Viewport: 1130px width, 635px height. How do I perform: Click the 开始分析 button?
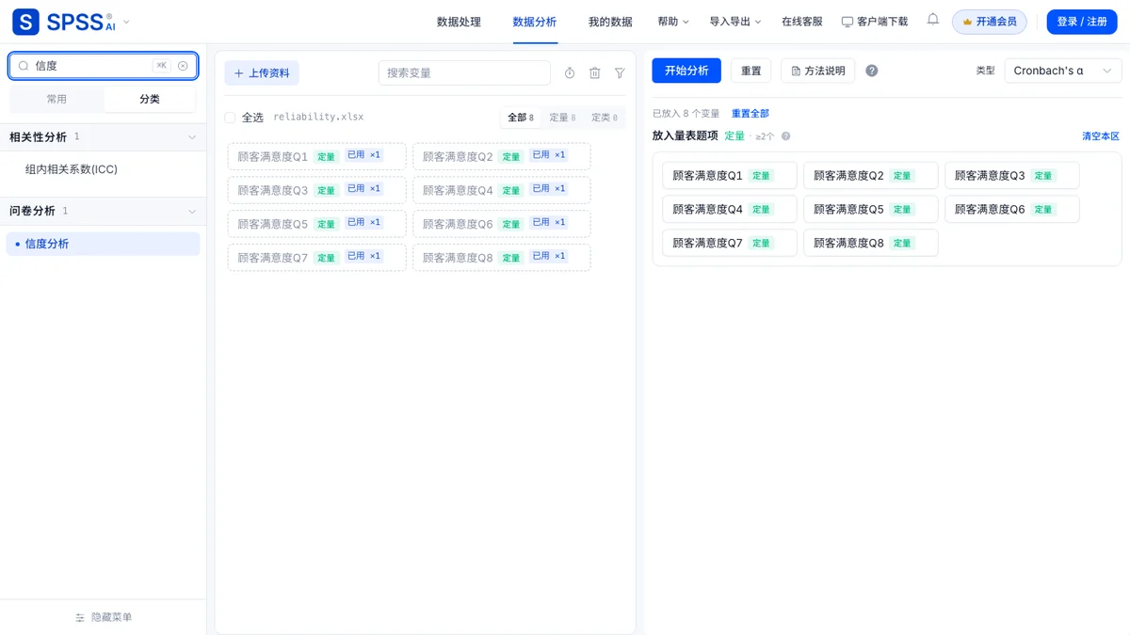click(686, 71)
